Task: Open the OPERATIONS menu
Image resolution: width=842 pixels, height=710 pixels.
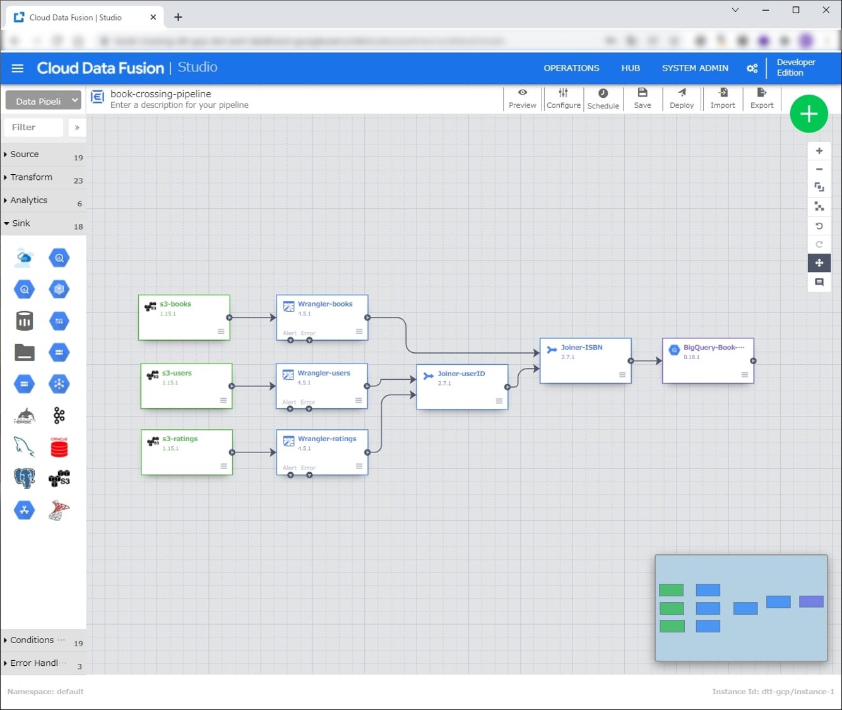Action: [x=571, y=68]
